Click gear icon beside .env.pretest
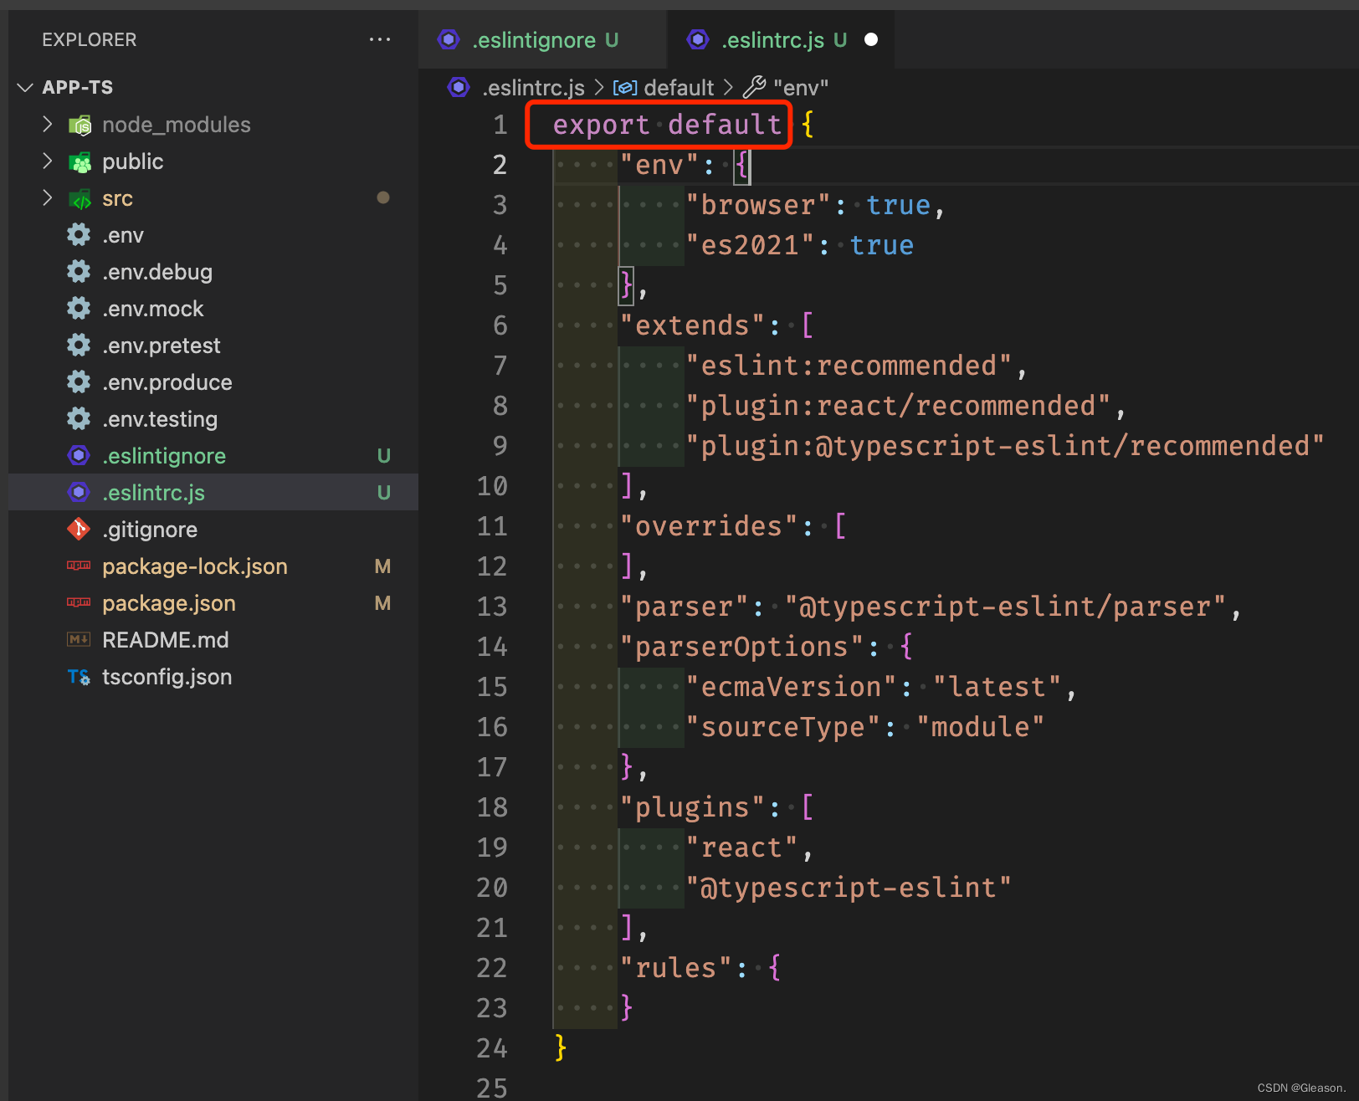The image size is (1359, 1101). (79, 346)
